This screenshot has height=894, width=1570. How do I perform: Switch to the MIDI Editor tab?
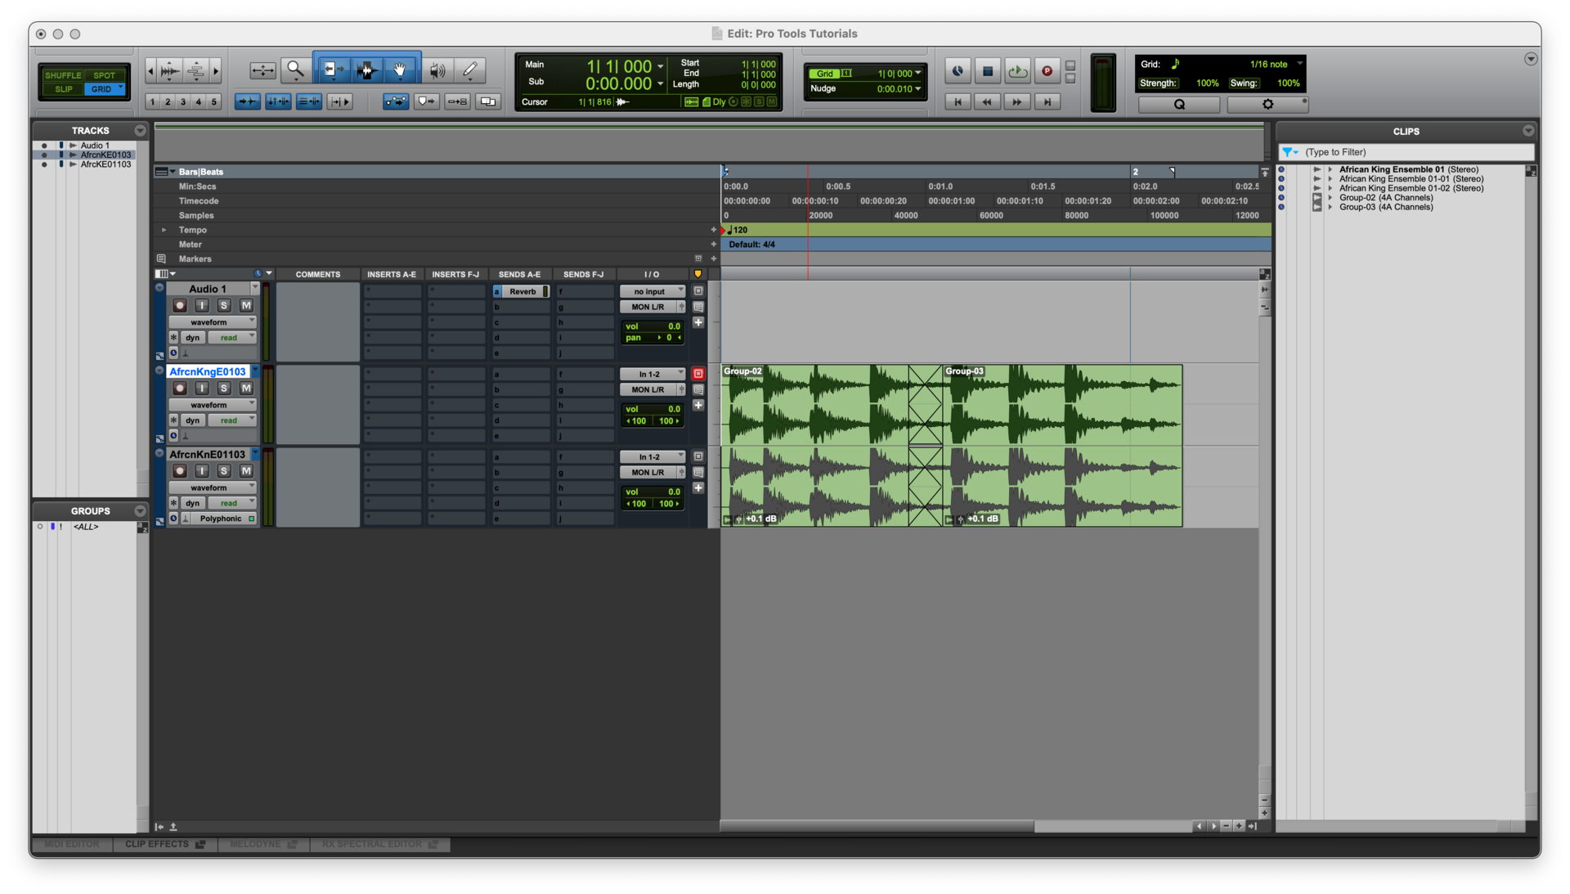pos(71,844)
